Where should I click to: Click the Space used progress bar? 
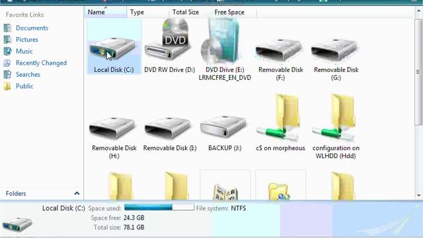pos(159,207)
